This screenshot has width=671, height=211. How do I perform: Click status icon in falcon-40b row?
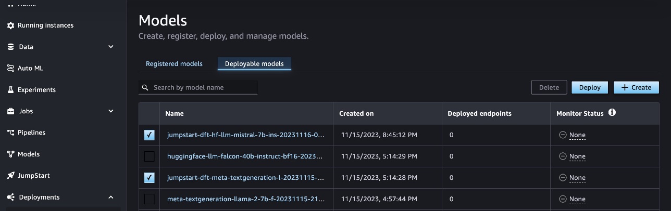pyautogui.click(x=563, y=156)
